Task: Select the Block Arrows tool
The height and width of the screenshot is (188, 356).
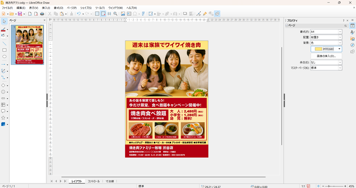Action: (3, 98)
